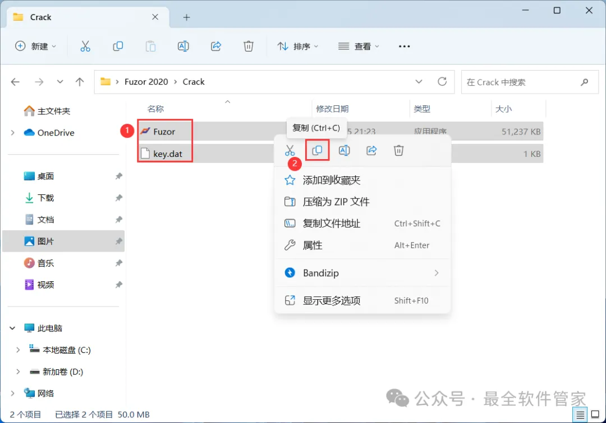Screen dimensions: 606x423
Task: Open Bandizip submenu arrow
Action: coord(437,273)
